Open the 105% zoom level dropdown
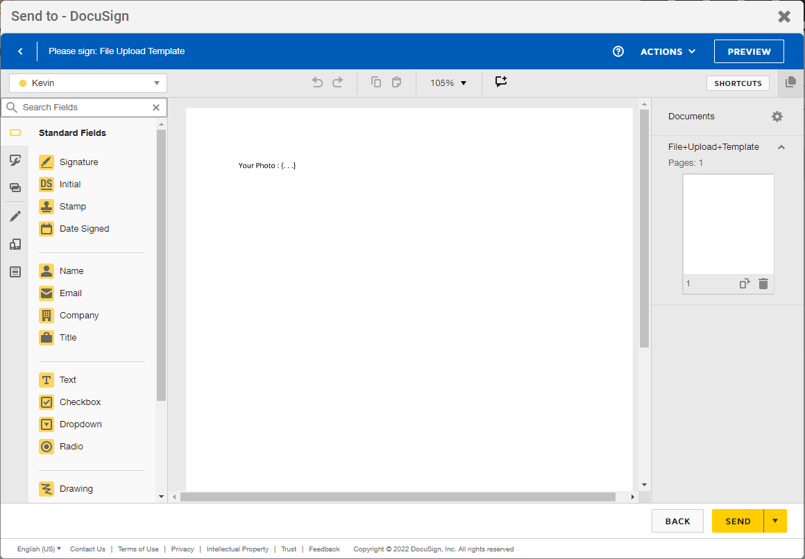Viewport: 805px width, 559px height. (x=448, y=83)
